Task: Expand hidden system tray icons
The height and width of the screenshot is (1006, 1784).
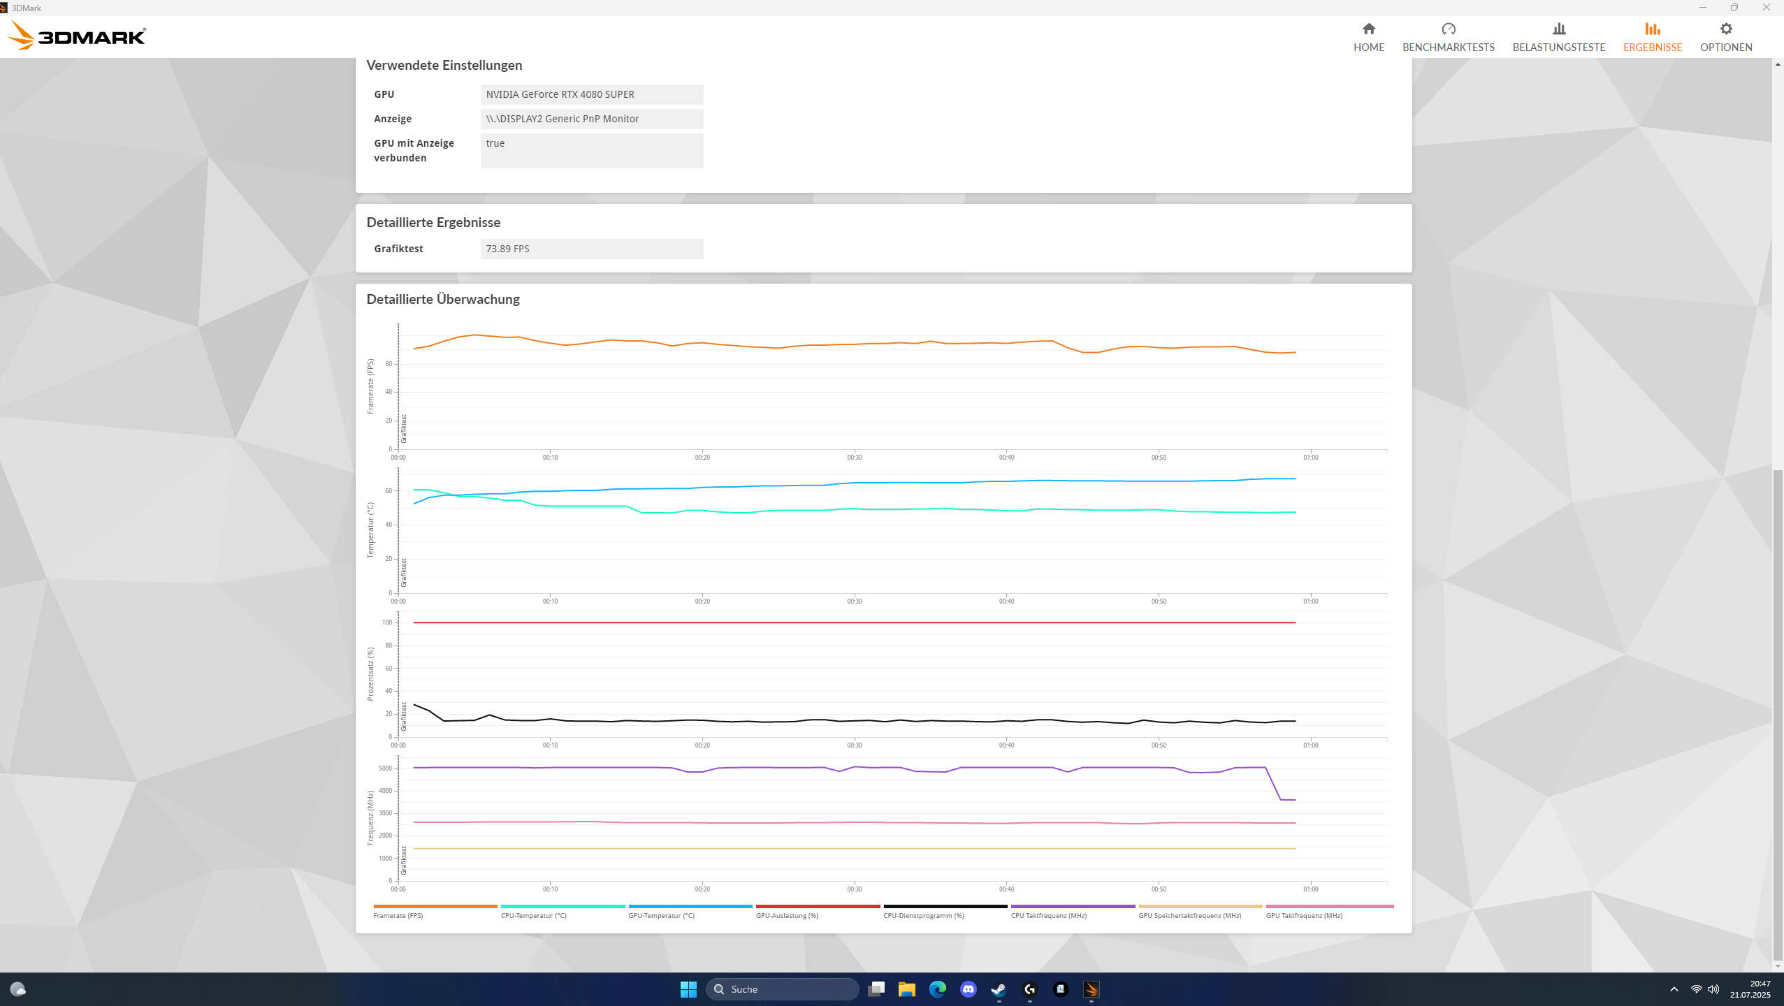Action: click(1674, 989)
